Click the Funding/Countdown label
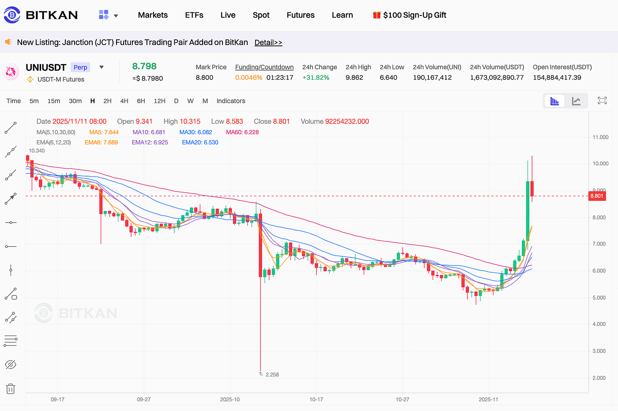This screenshot has width=618, height=411. (x=264, y=67)
